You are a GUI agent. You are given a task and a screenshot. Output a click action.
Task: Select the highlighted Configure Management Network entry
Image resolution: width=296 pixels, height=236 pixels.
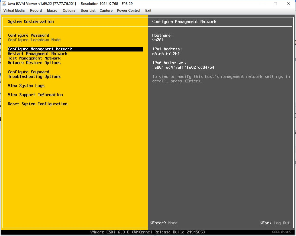[x=40, y=49]
